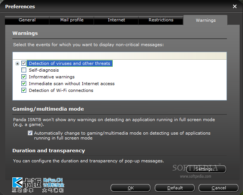Screen dimensions: 243x195
Task: Expand the Detection of viruses tree node
Action: click(x=17, y=63)
